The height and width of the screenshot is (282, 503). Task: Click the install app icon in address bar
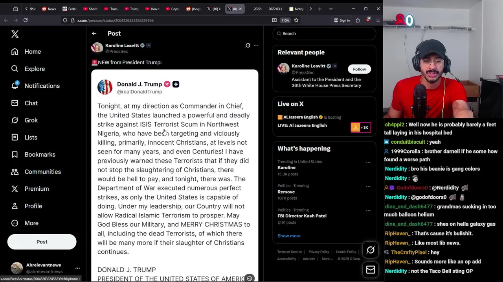coord(274,20)
